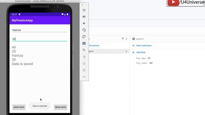Click the plus icon beside Add field
Image resolution: width=205 pixels, height=115 pixels.
coord(133,52)
